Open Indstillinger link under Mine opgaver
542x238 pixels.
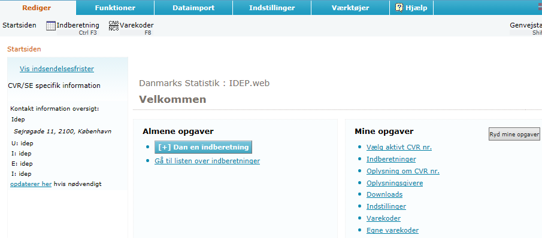[x=386, y=206]
